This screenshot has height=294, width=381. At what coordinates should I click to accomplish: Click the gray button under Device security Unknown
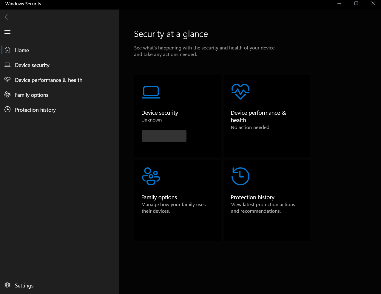164,136
